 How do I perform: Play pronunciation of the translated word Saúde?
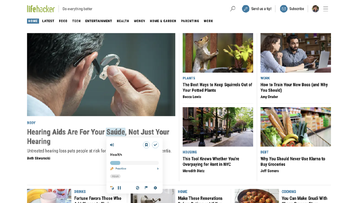tap(112, 144)
